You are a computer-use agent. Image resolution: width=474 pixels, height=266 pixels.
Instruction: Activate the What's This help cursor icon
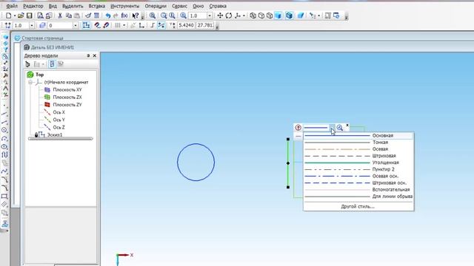pos(135,16)
